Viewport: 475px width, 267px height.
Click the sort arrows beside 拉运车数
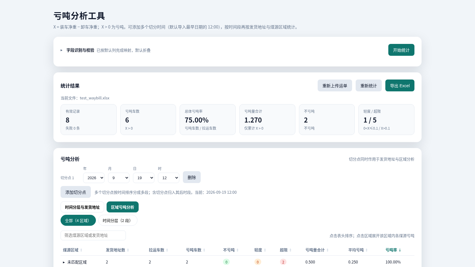(x=167, y=250)
